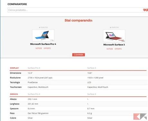Click 'Surface Pro 4' column header in DESIGN
The image size is (148, 121).
coord(34,94)
